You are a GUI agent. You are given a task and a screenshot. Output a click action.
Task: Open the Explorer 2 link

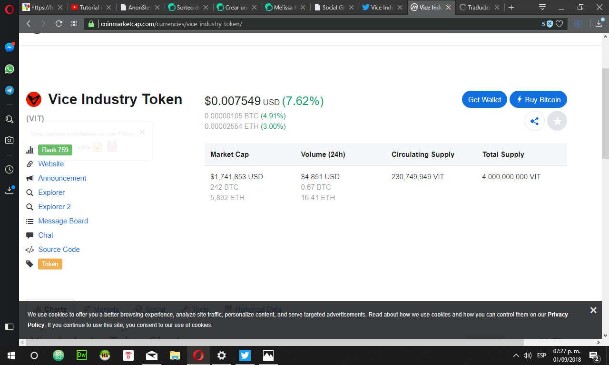tap(54, 207)
